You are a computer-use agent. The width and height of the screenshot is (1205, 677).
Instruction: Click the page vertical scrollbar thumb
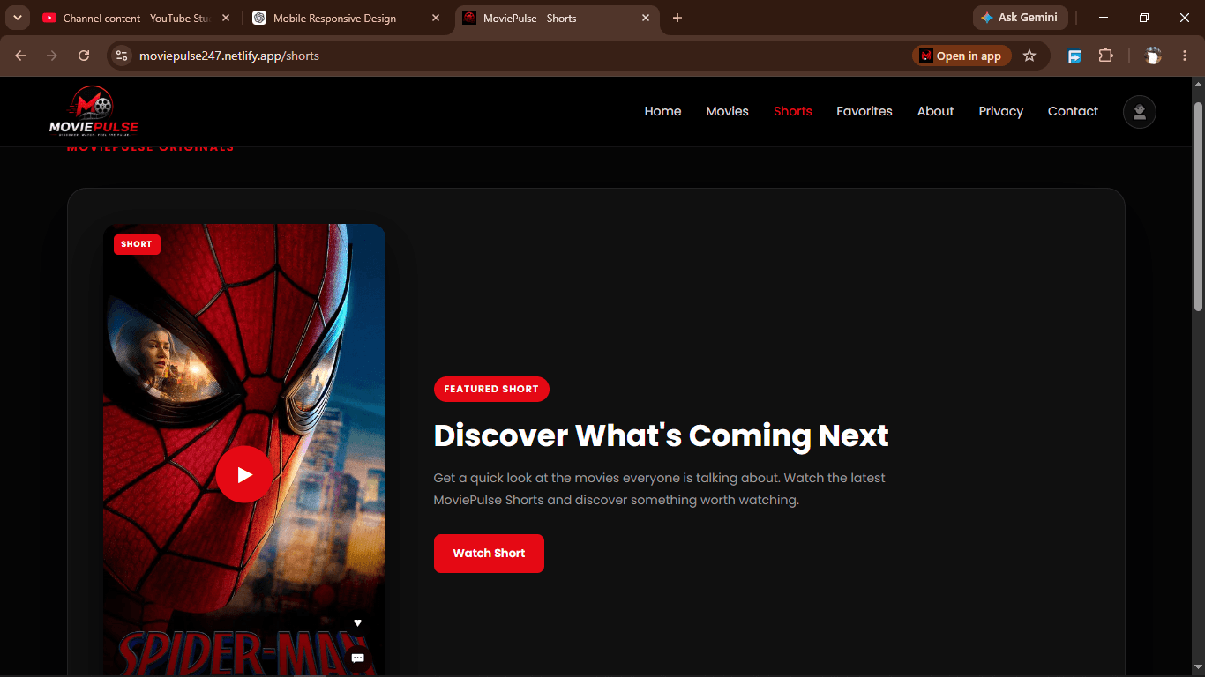(1198, 205)
